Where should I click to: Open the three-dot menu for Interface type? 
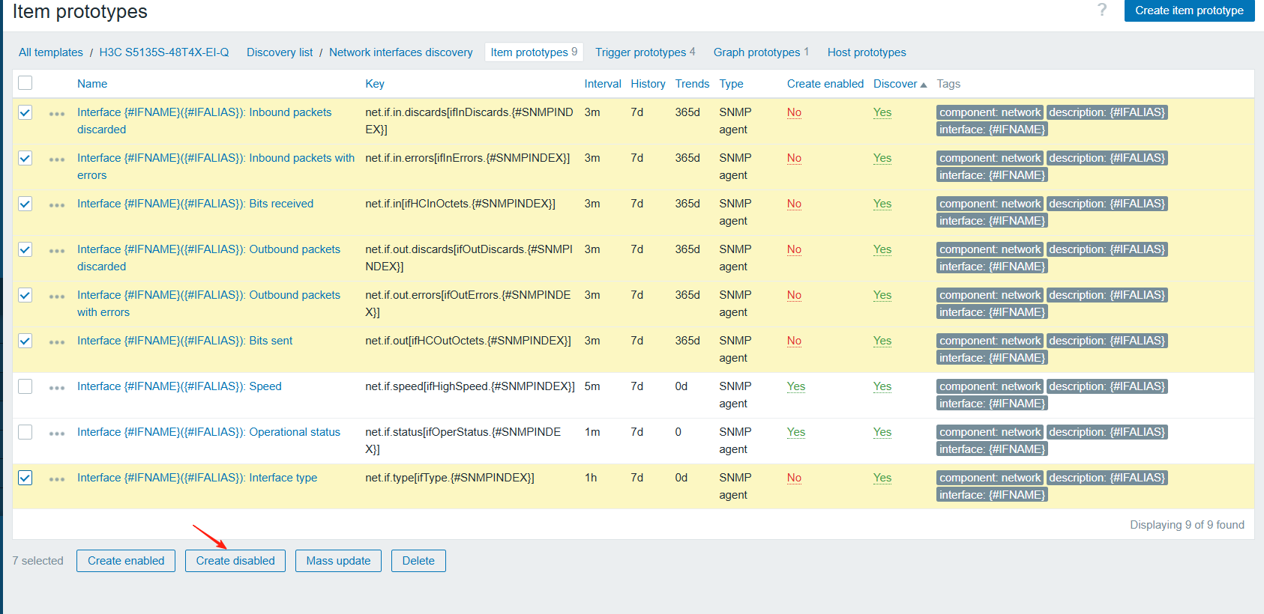57,478
